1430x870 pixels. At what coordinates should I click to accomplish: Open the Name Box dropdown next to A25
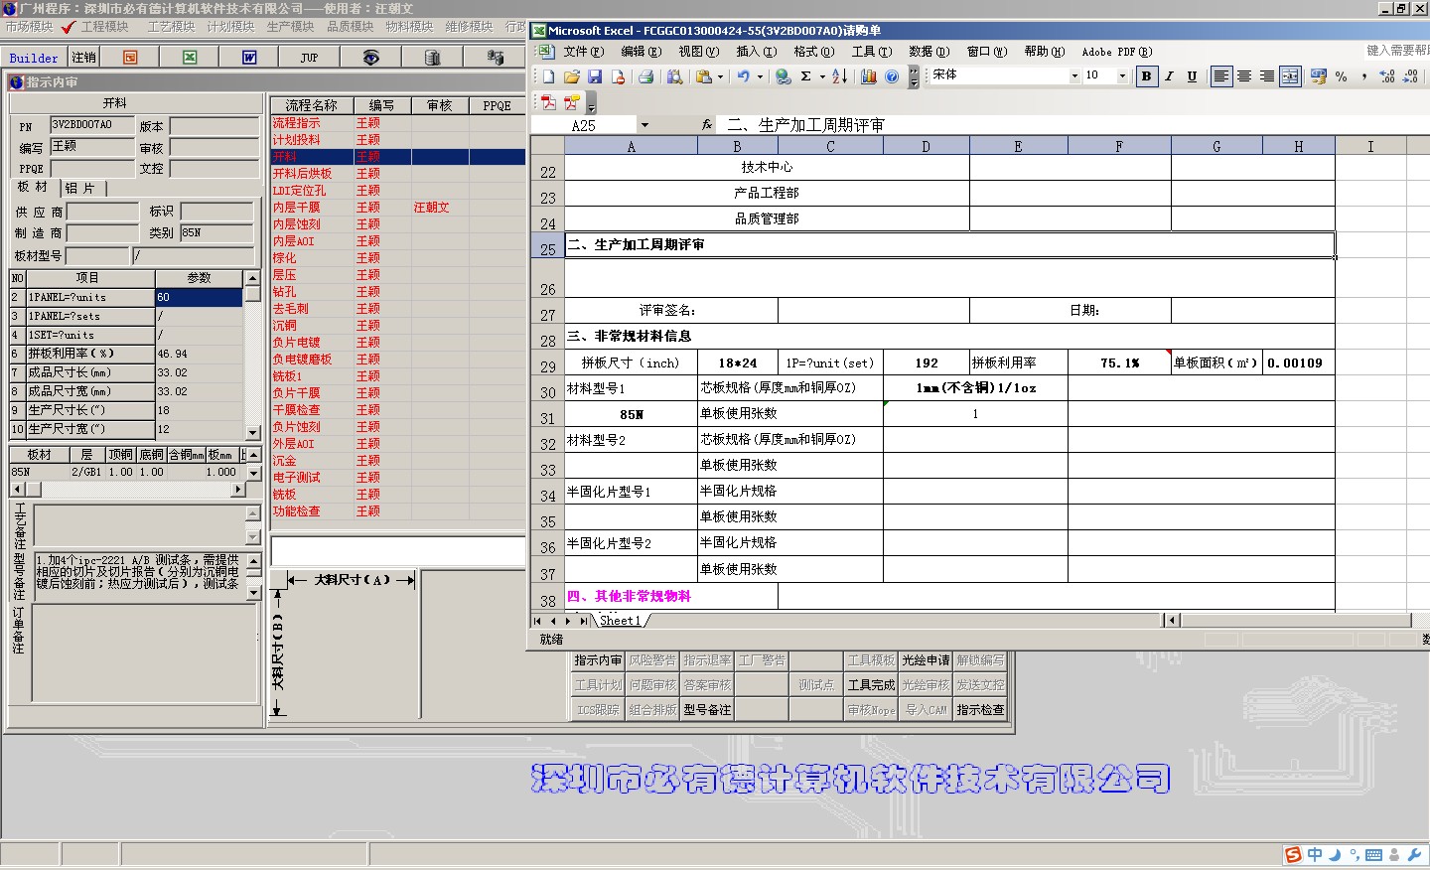[644, 125]
